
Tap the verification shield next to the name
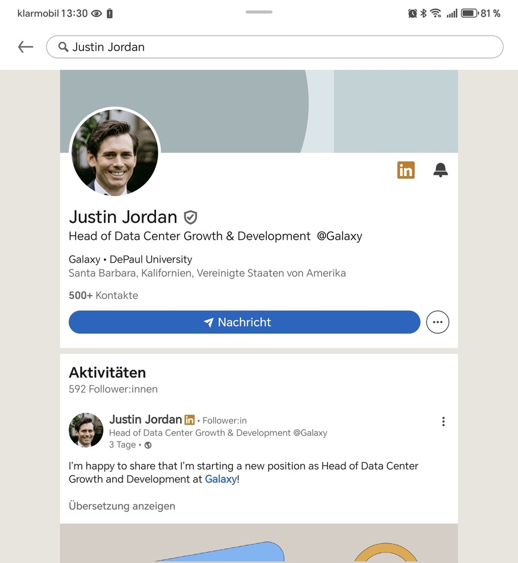pyautogui.click(x=190, y=218)
